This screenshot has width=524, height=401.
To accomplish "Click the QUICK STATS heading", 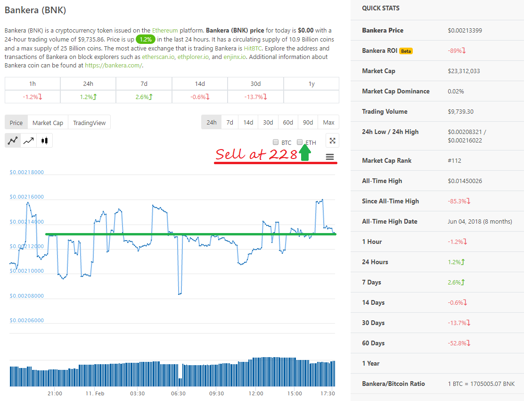I will pyautogui.click(x=381, y=8).
